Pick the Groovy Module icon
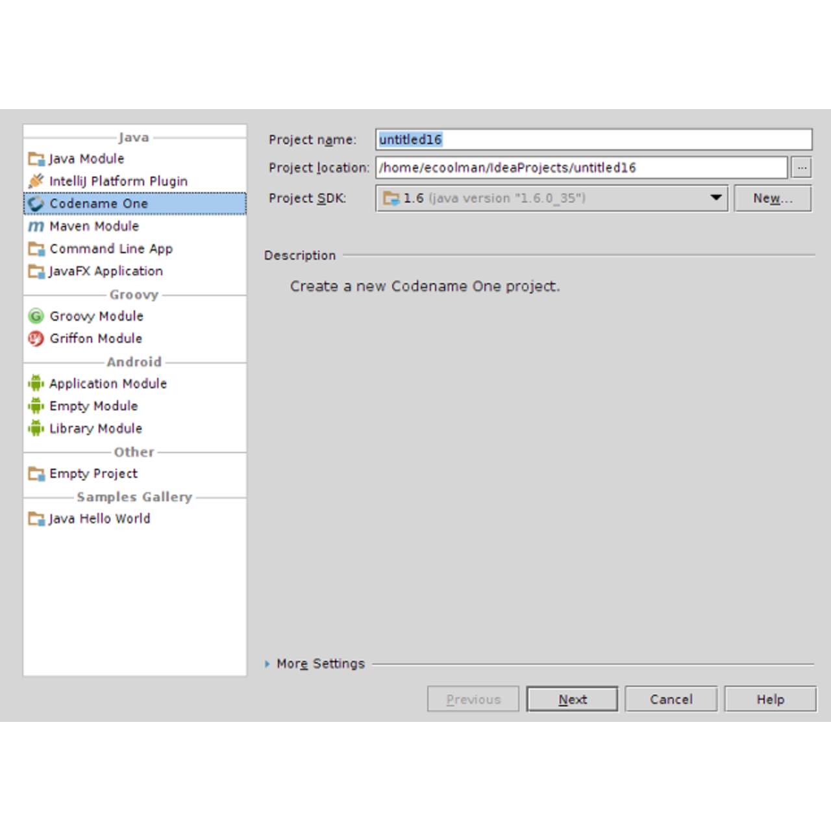Viewport: 831px width, 831px height. (x=36, y=316)
